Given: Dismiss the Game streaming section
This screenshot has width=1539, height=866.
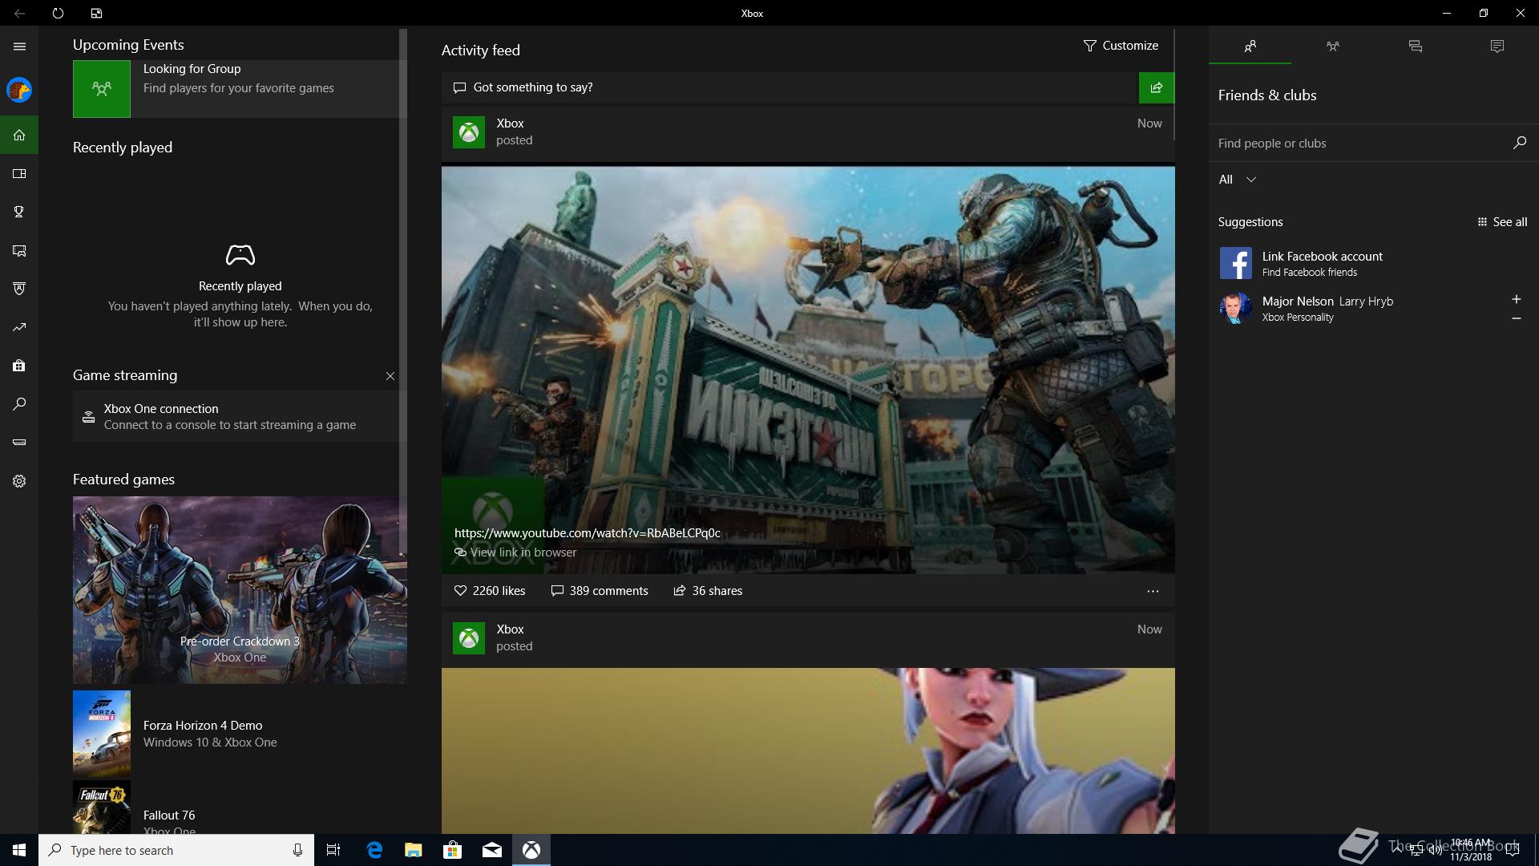Looking at the screenshot, I should pyautogui.click(x=390, y=376).
